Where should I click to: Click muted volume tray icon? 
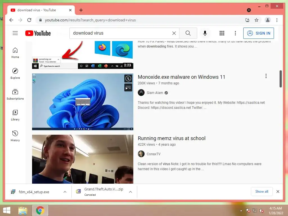[x=262, y=211]
